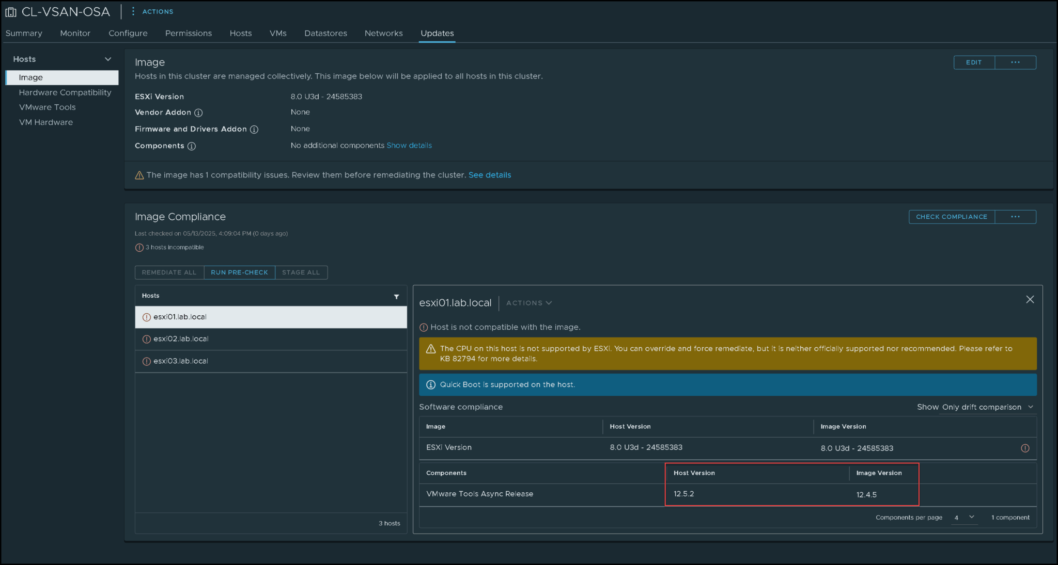Open the Datastores tab
This screenshot has height=565, width=1058.
[x=325, y=33]
